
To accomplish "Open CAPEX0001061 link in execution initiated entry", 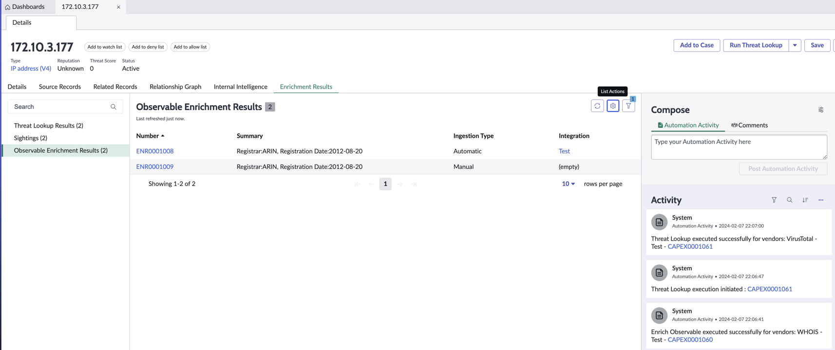I will click(770, 289).
